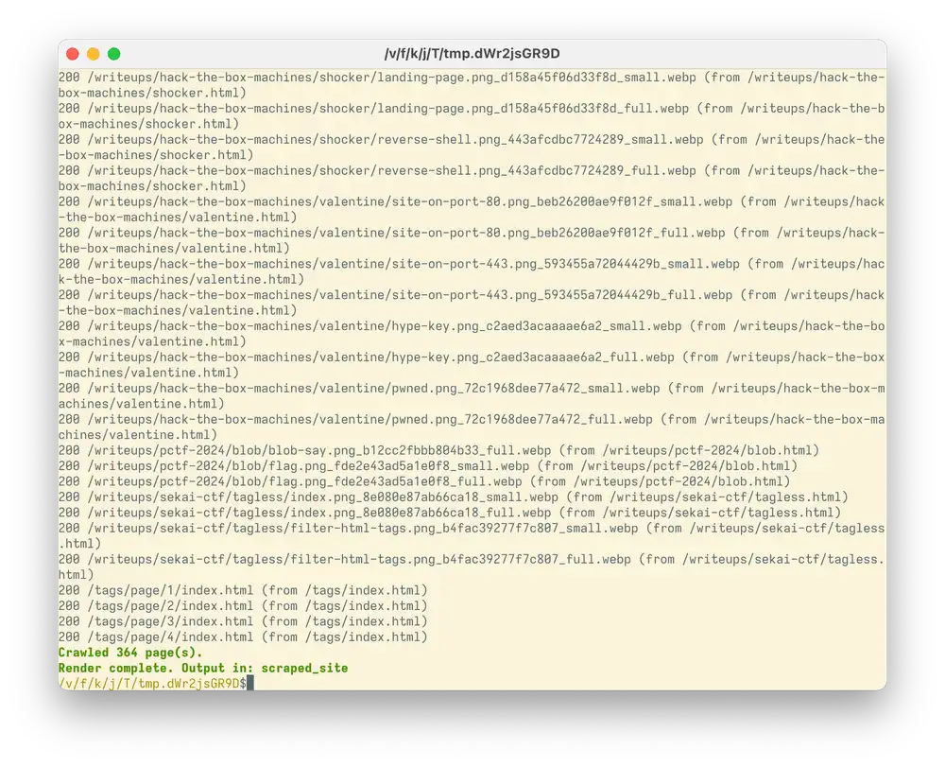The height and width of the screenshot is (767, 945).
Task: Click hype-key.png_c2aed3acaaaae6a2_small.webp text
Action: click(537, 326)
